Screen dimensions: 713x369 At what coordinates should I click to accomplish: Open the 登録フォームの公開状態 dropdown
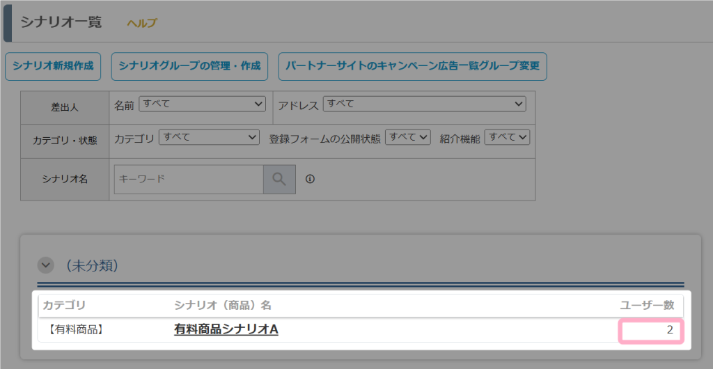click(408, 137)
